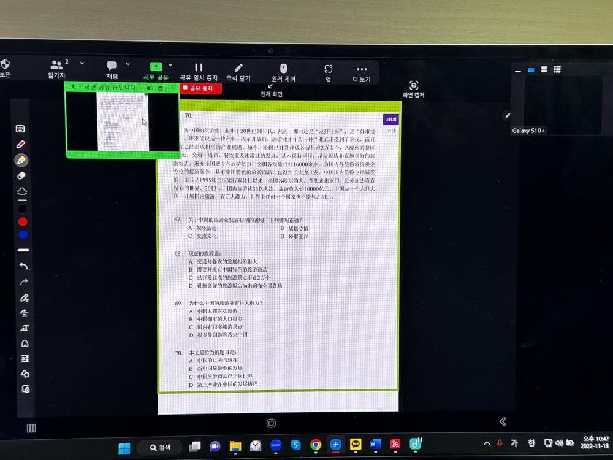613x460 pixels.
Task: Expand the arrow next to 채팅
Action: point(128,64)
